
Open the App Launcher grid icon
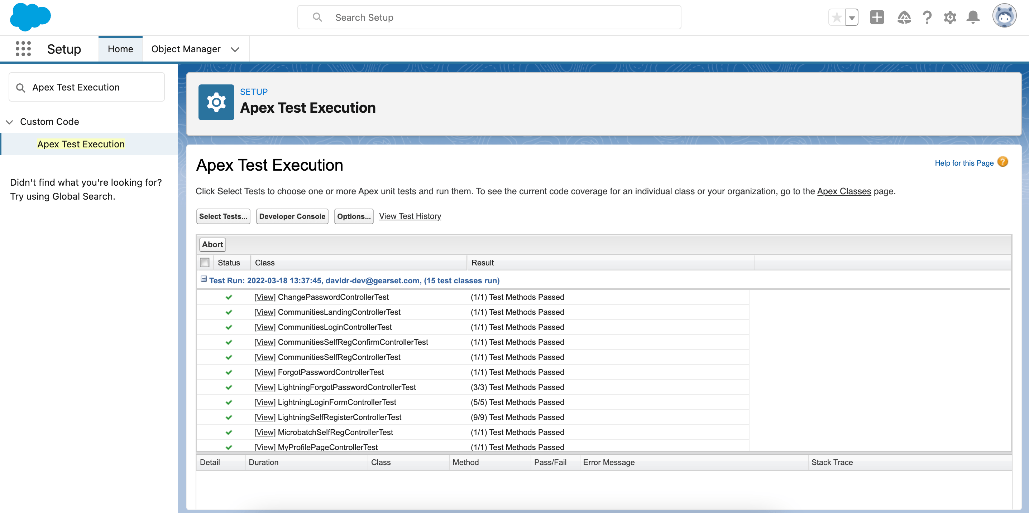(x=23, y=49)
